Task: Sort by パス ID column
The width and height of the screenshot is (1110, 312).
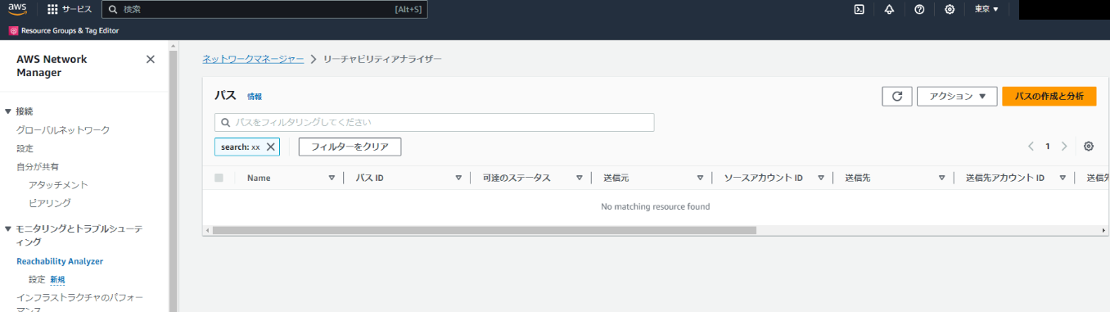Action: (459, 178)
